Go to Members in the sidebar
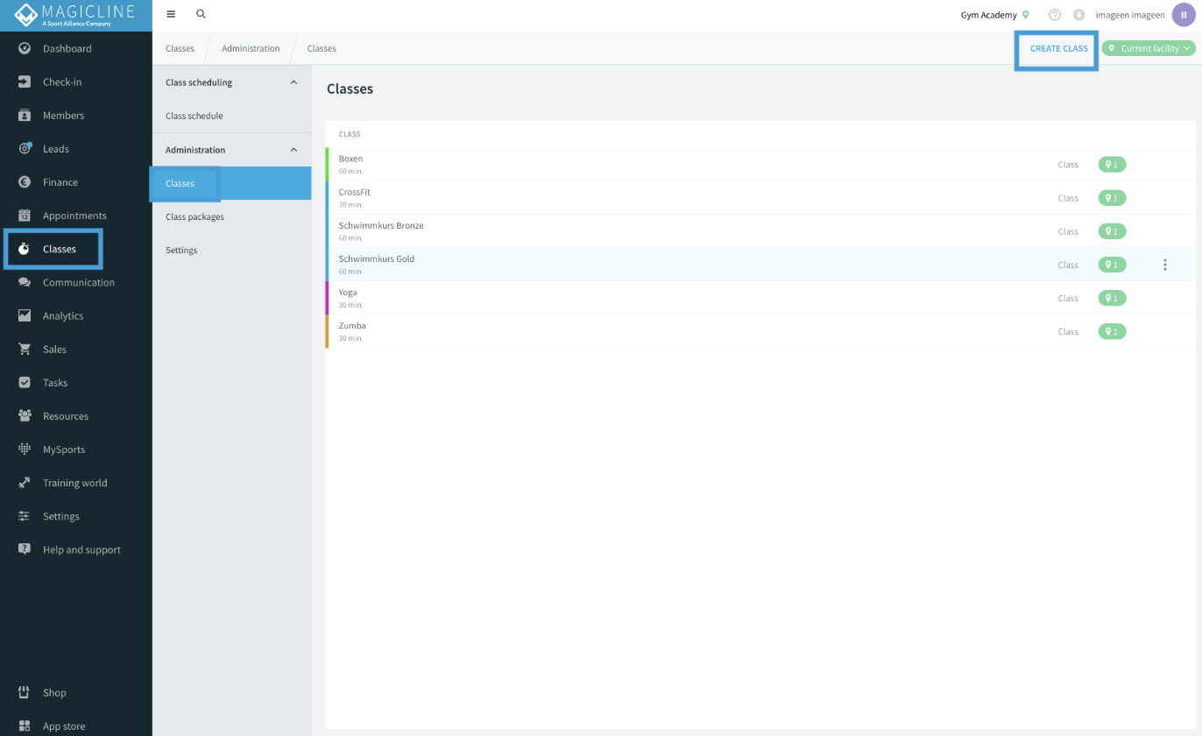The width and height of the screenshot is (1202, 736). tap(63, 116)
